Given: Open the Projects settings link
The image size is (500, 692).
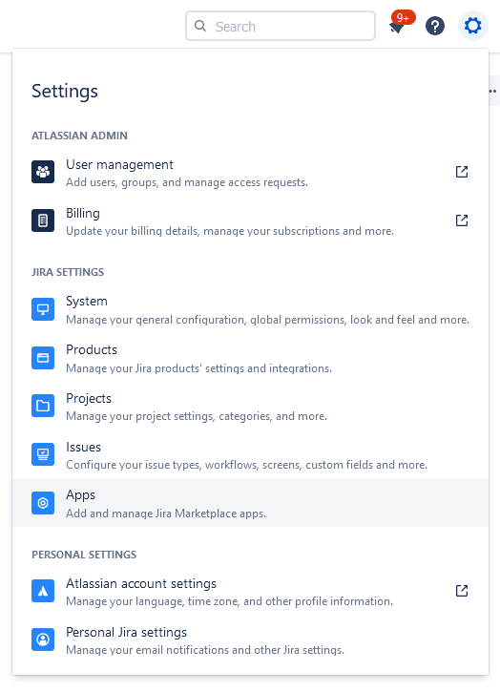Looking at the screenshot, I should pos(250,406).
